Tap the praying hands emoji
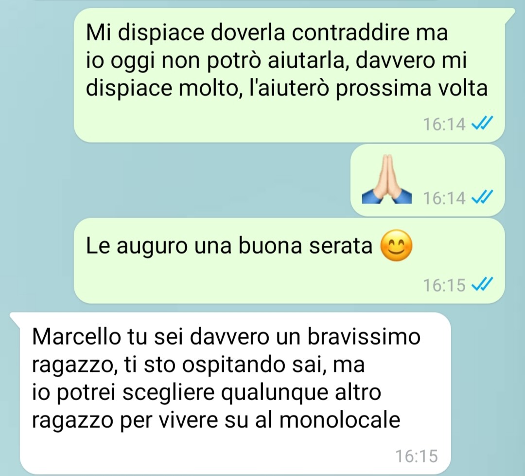 [387, 179]
